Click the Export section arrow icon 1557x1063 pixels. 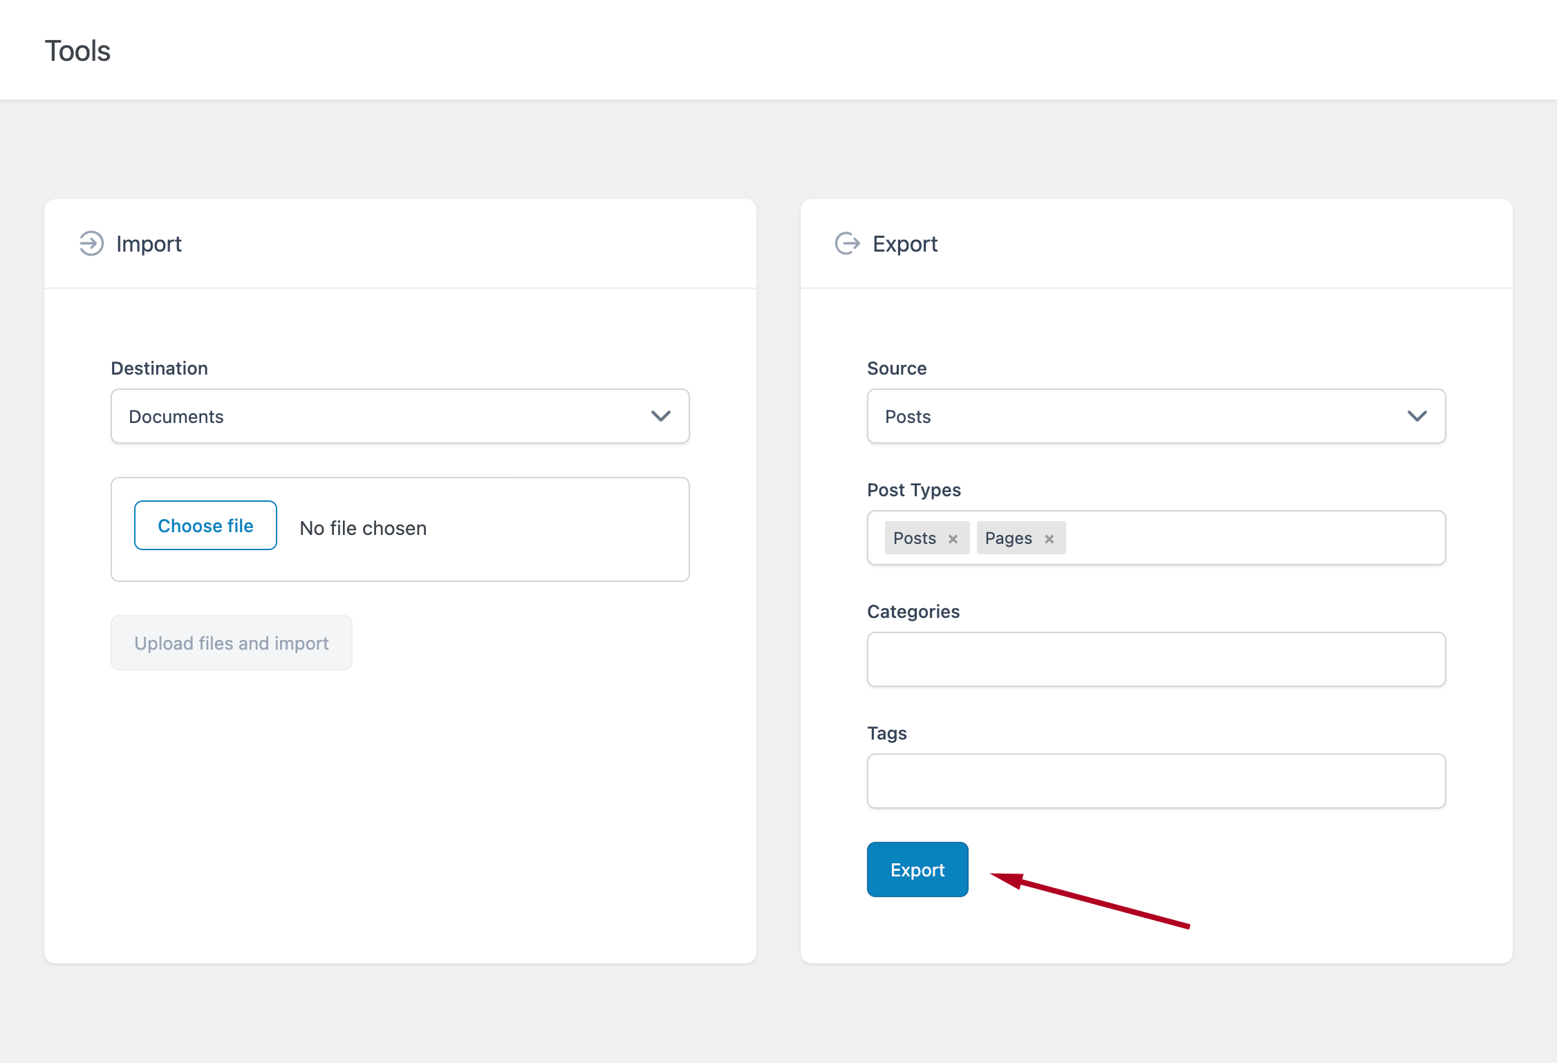(x=847, y=243)
